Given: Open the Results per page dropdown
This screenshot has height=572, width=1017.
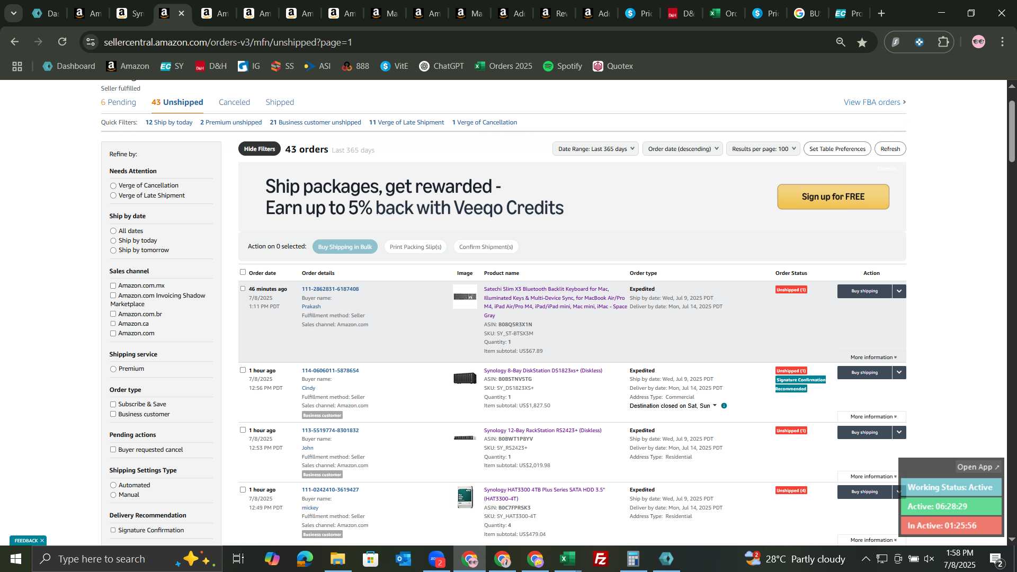Looking at the screenshot, I should (763, 149).
